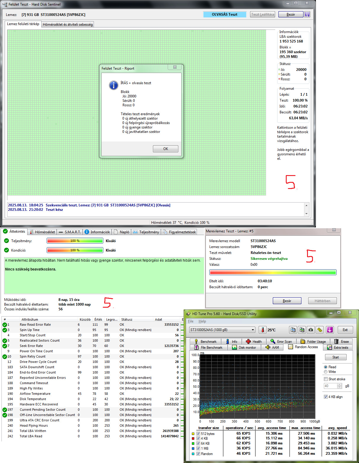This screenshot has height=463, width=359.
Task: Open Help menu in HD Tune
Action: [202, 321]
